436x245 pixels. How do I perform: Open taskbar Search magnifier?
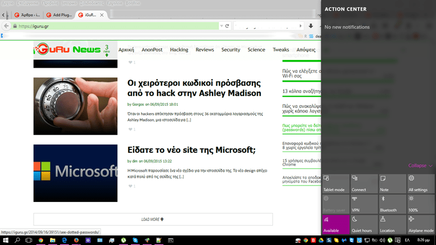tap(17, 240)
